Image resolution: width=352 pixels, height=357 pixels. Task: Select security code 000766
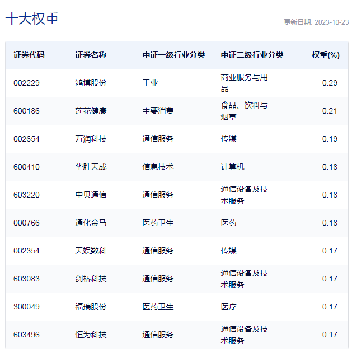pyautogui.click(x=26, y=223)
